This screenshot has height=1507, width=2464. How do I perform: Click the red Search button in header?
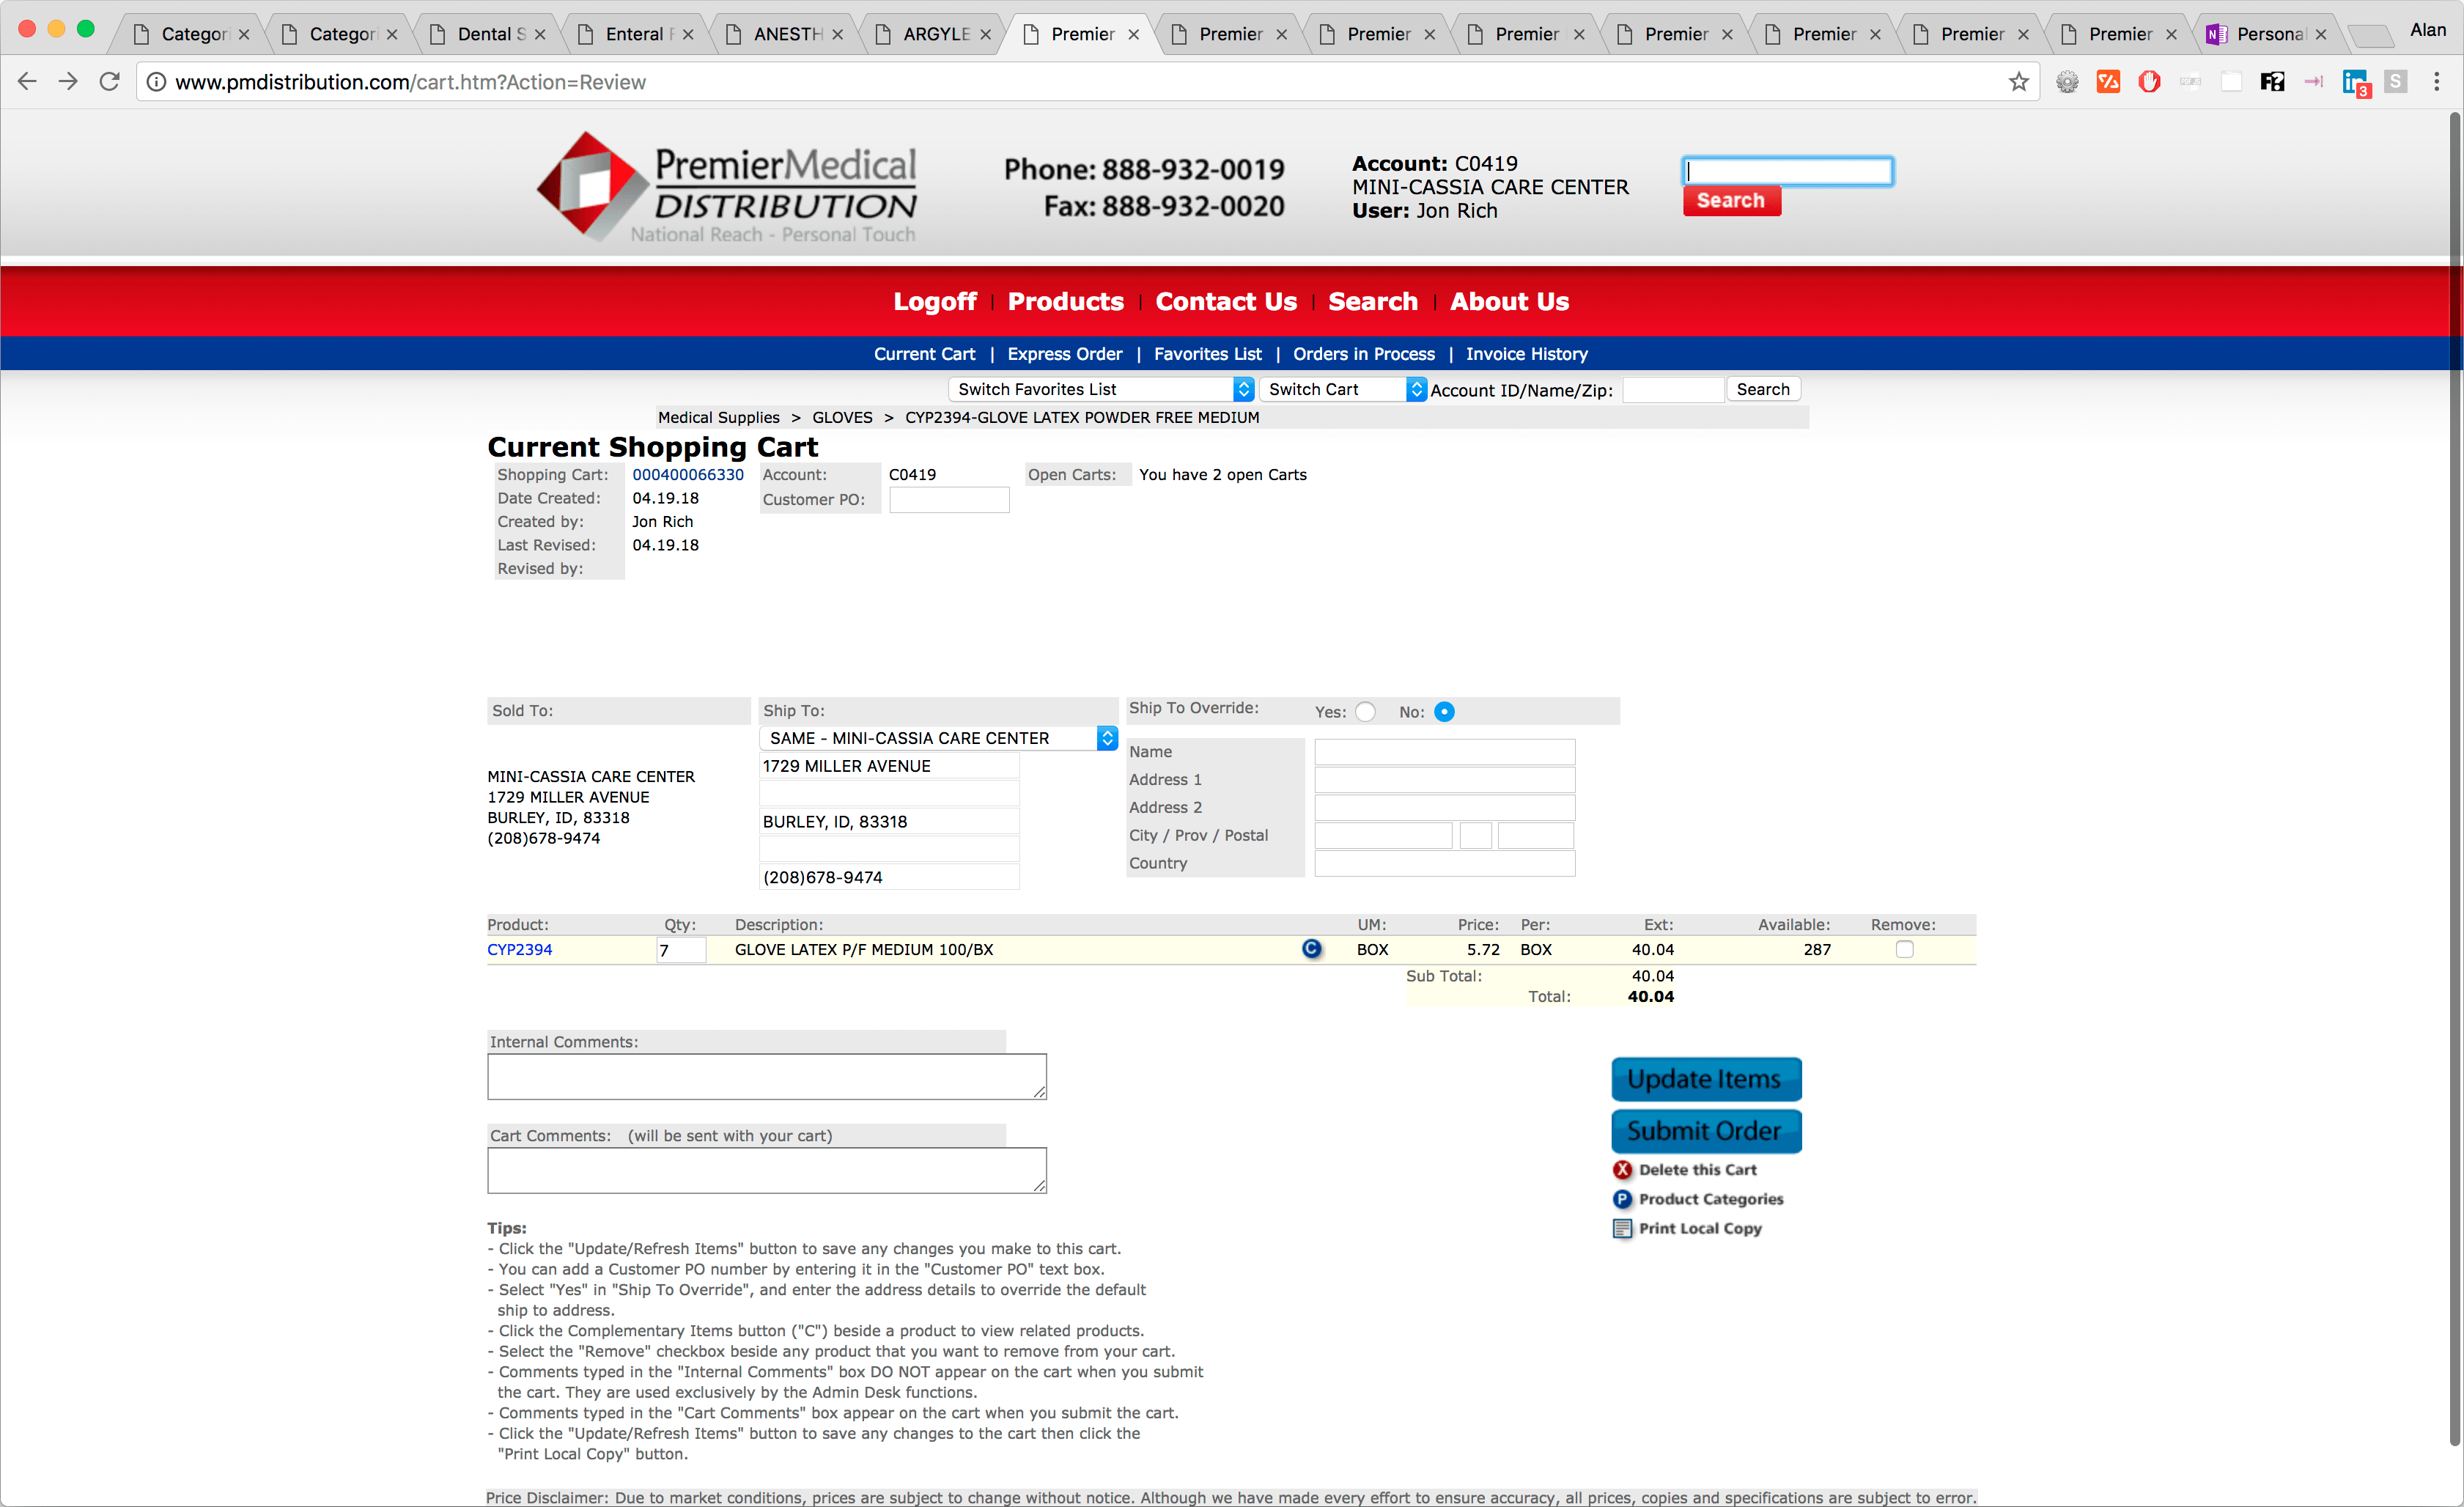[x=1731, y=201]
